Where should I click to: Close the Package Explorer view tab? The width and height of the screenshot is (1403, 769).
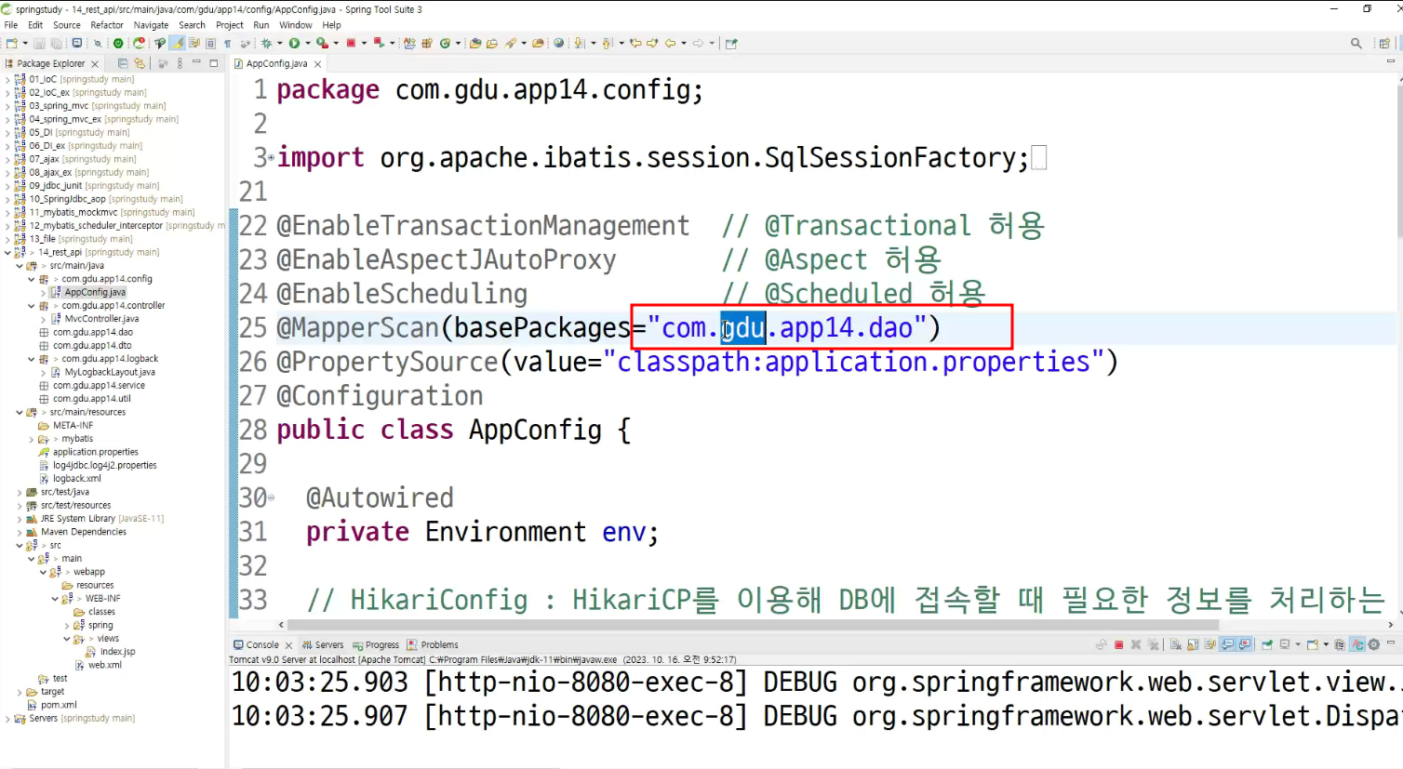(x=95, y=64)
